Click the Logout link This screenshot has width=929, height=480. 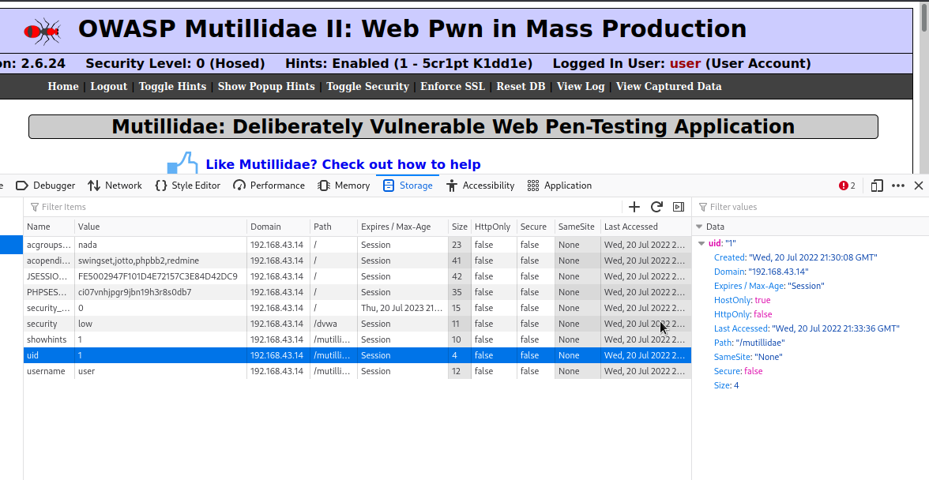[108, 86]
